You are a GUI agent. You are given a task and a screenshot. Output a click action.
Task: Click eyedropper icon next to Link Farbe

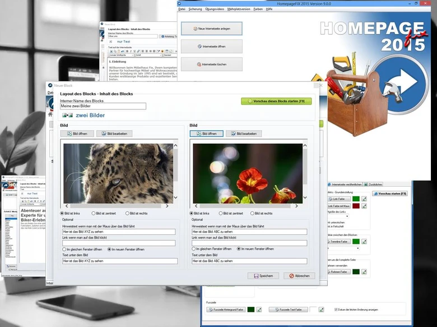pos(364,199)
